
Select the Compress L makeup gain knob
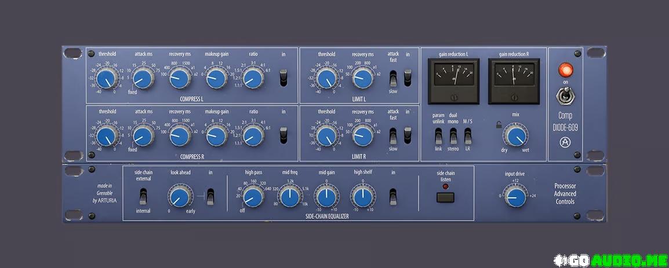pyautogui.click(x=216, y=79)
